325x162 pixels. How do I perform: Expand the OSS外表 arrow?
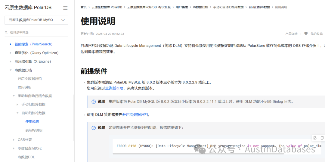pos(14,140)
